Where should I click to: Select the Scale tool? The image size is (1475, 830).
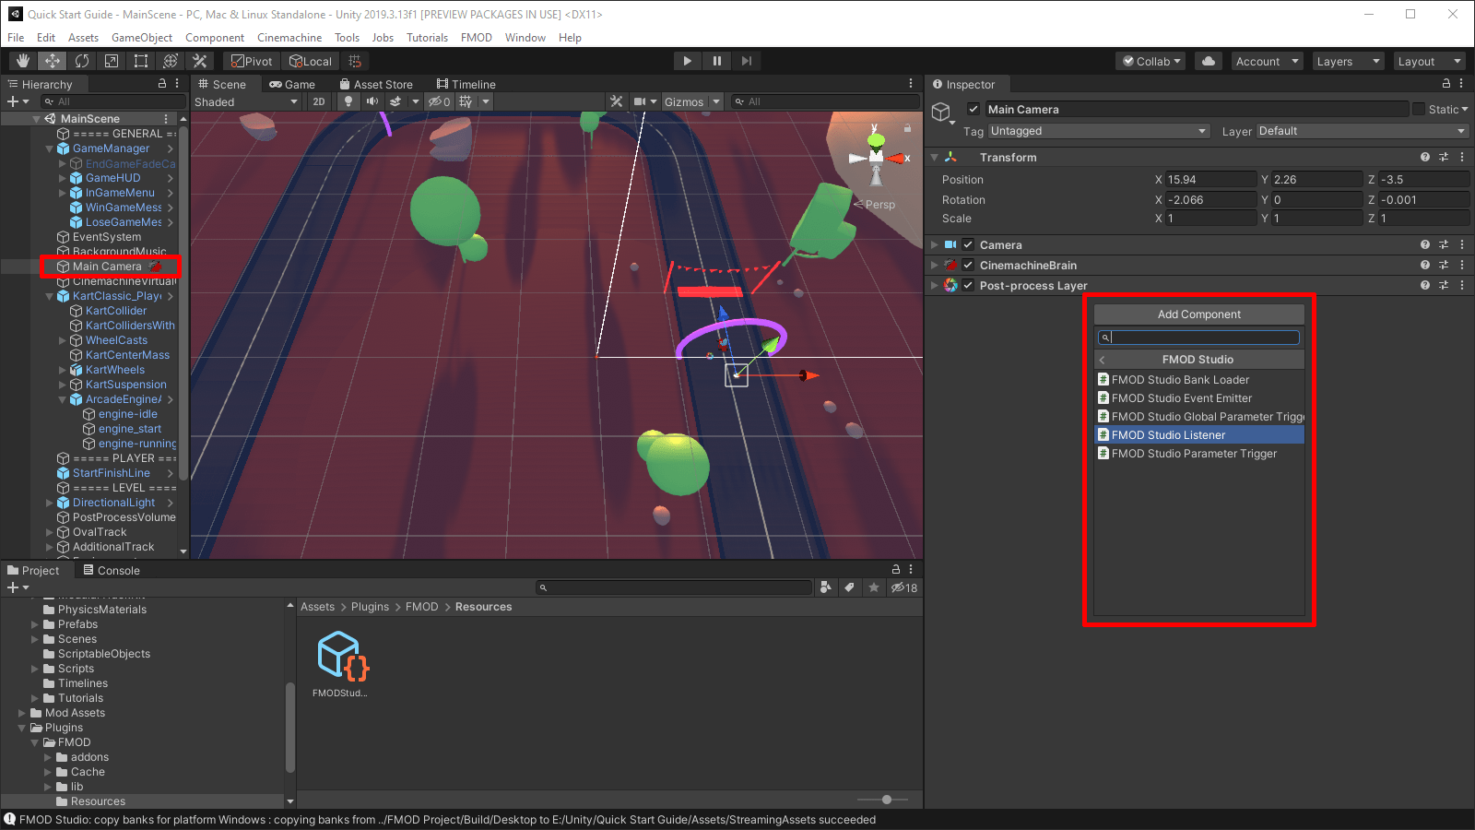point(112,61)
